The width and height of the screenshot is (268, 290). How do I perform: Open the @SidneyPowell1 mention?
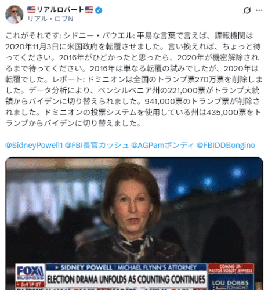34,145
